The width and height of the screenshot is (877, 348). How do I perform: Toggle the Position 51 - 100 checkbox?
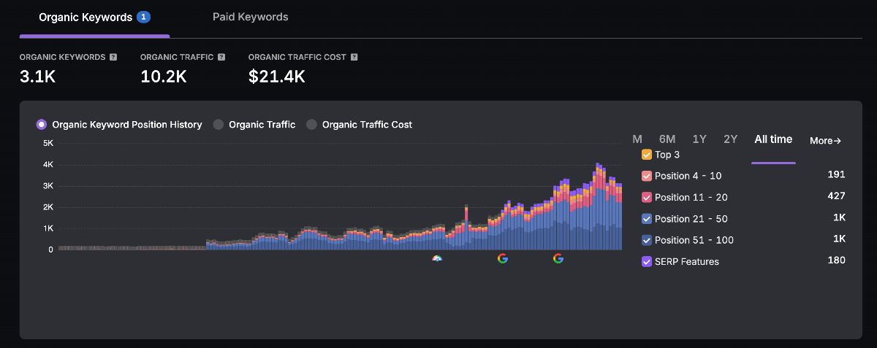click(647, 240)
